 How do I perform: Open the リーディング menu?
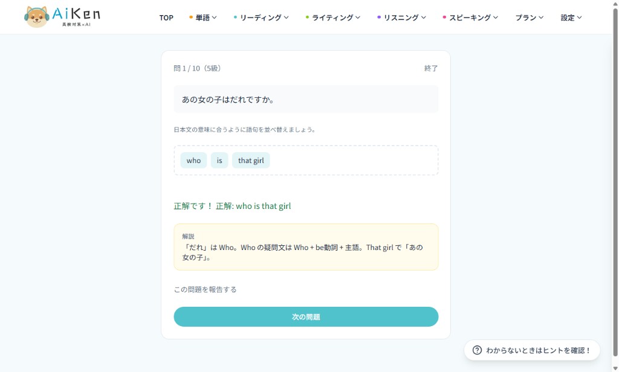(261, 18)
